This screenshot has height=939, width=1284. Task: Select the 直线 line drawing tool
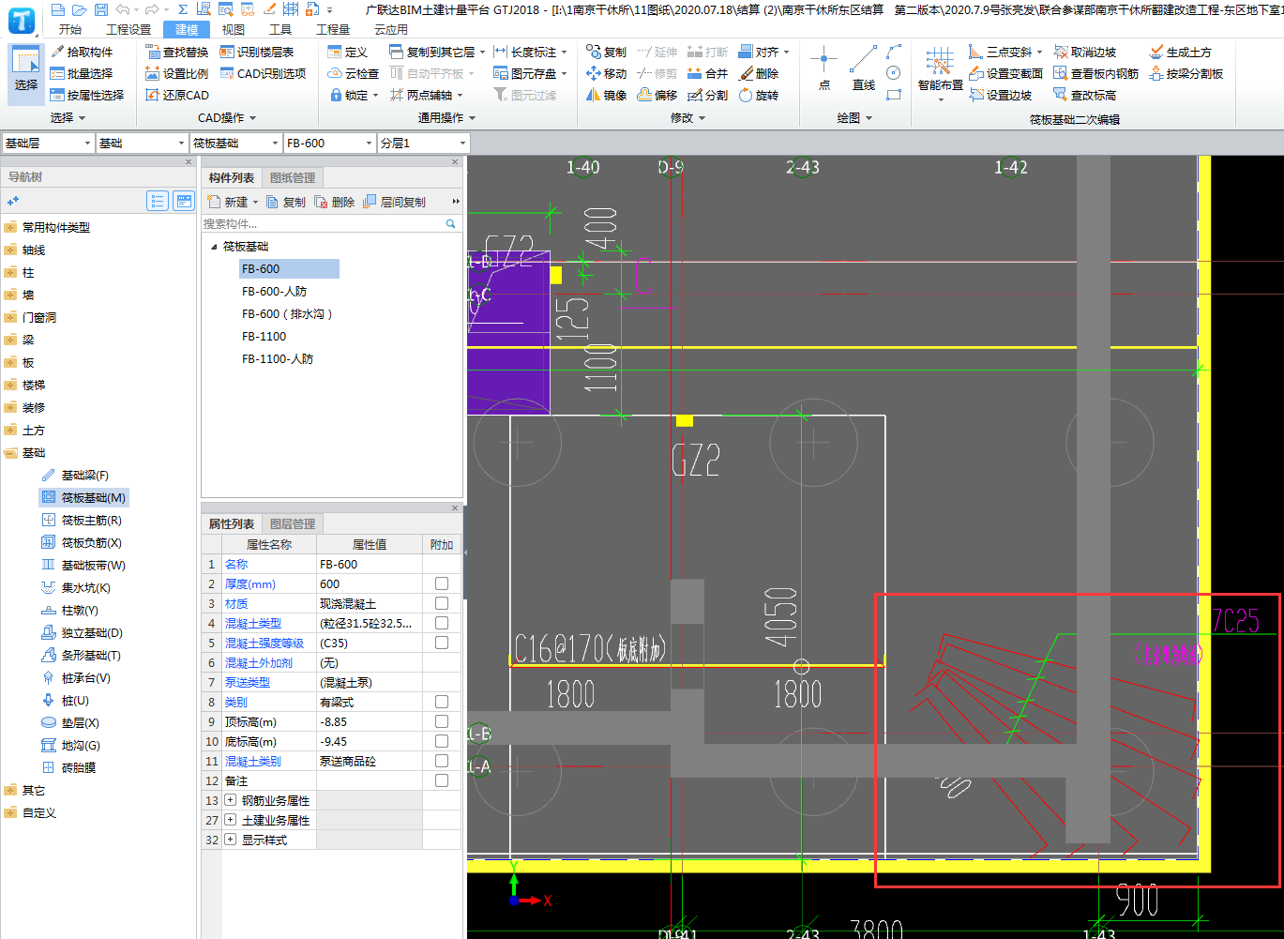(864, 68)
